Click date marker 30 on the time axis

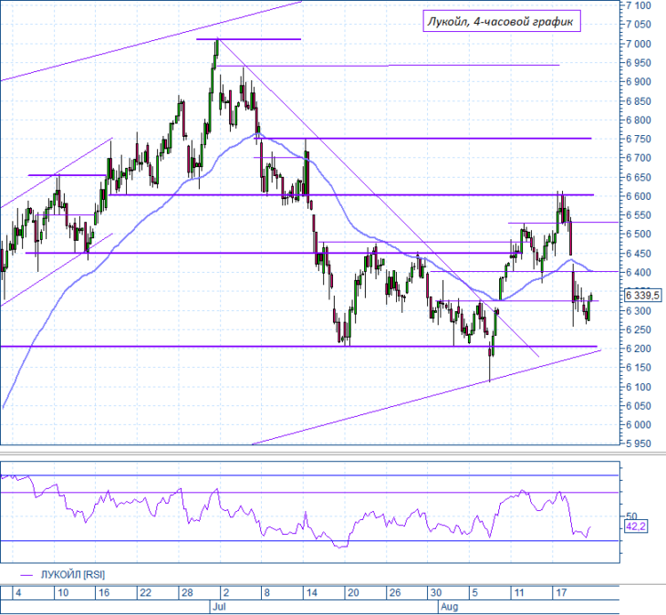[436, 592]
